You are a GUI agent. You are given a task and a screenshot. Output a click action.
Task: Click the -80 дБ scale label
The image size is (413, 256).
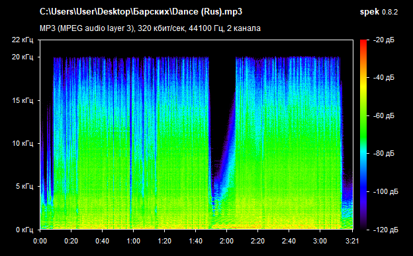point(384,153)
